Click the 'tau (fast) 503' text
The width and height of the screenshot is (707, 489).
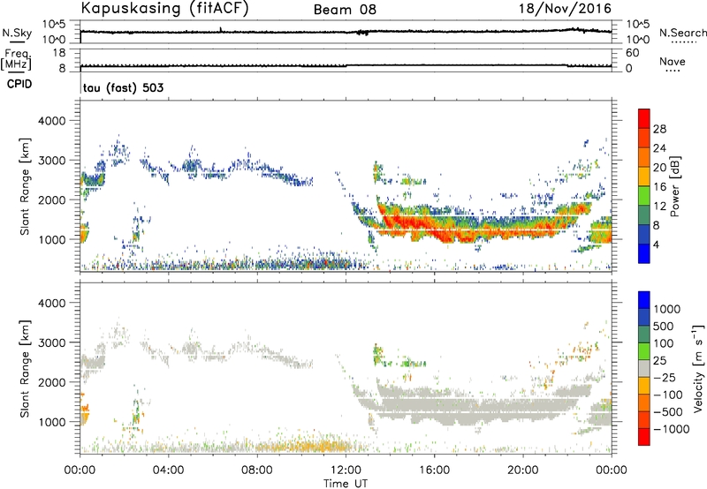(x=123, y=87)
